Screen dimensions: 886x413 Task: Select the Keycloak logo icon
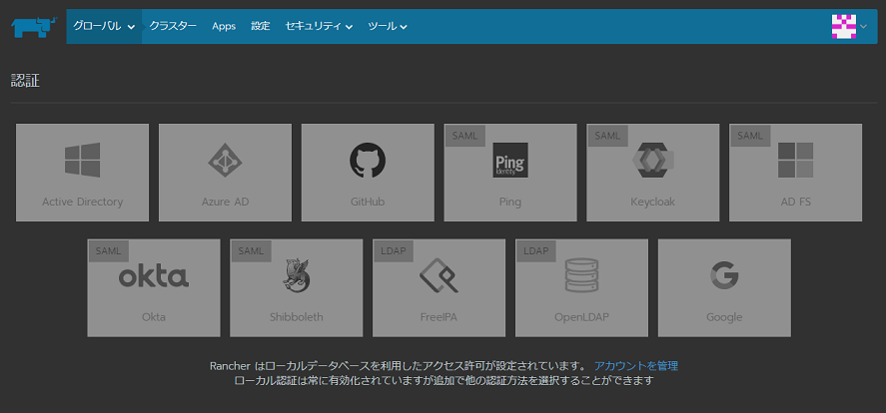652,160
